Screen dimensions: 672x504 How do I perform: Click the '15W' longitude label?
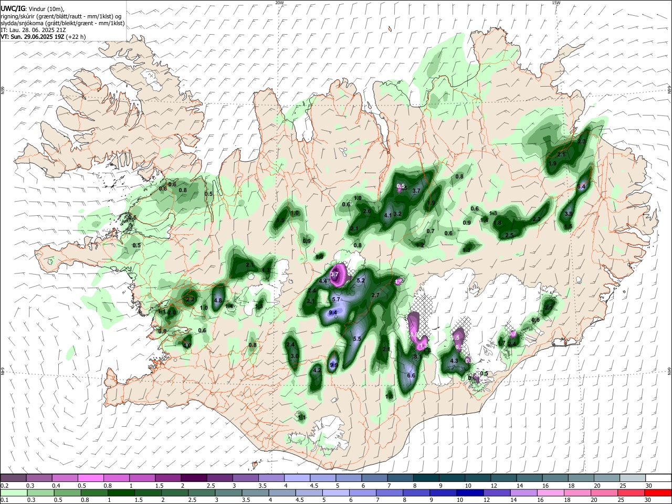(556, 3)
